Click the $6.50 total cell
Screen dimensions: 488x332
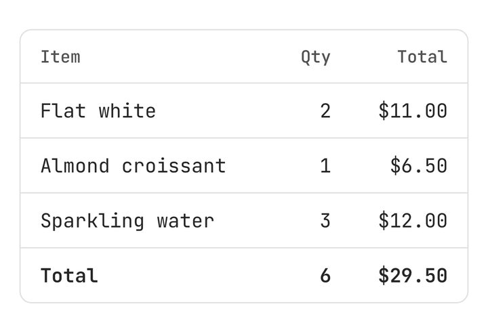coord(419,165)
